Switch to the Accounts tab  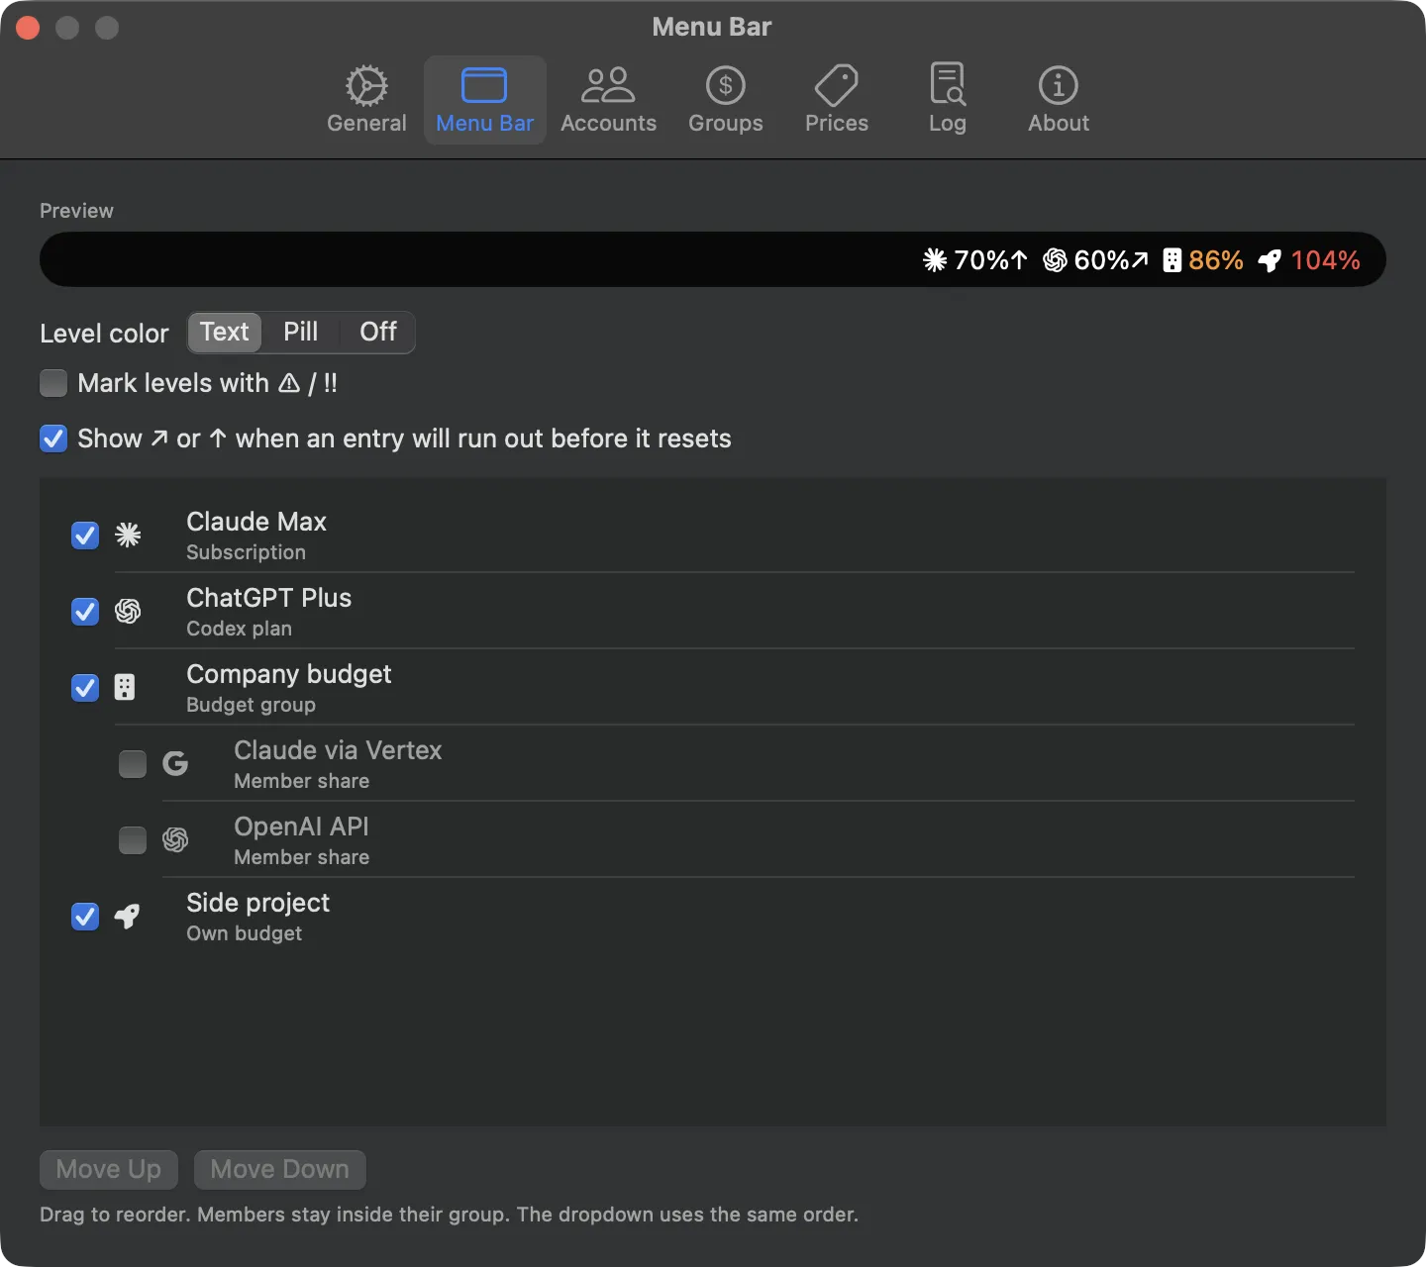[608, 100]
